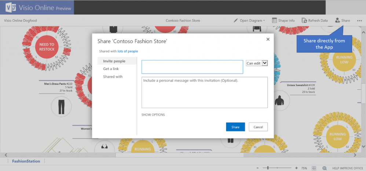Click the zoom slider handle
Screen dimensions: 366x171
click(268, 168)
